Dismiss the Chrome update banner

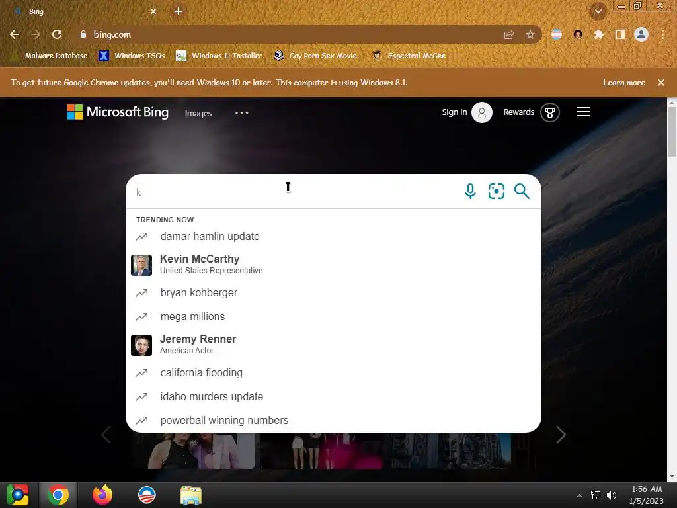(661, 83)
